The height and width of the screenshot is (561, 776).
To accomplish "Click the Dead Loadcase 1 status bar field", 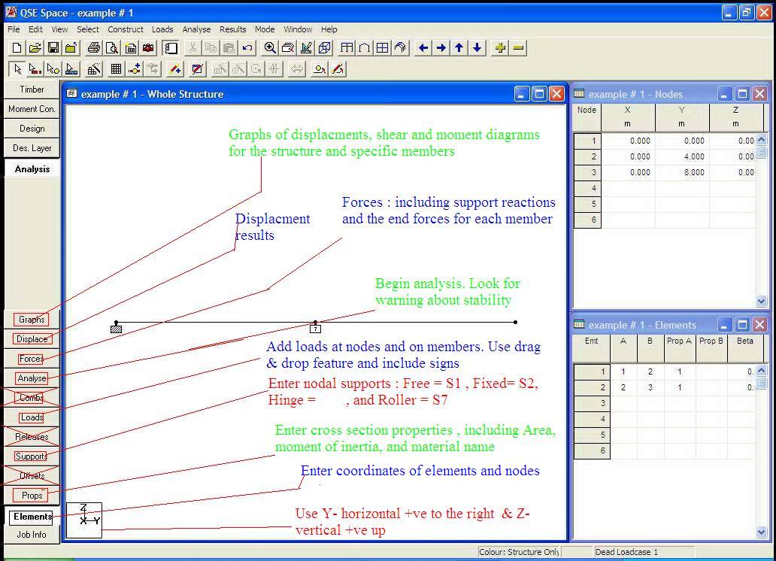I will click(644, 551).
